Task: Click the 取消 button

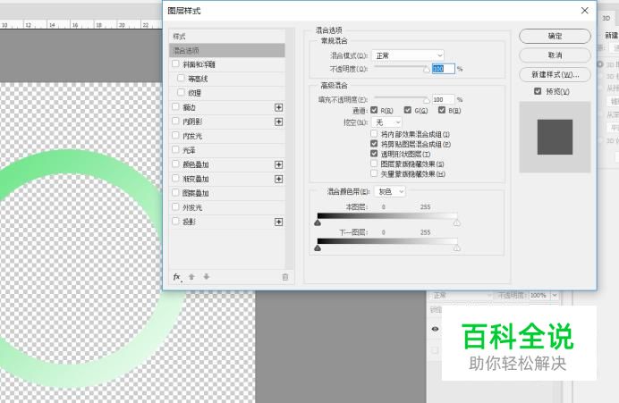Action: 555,55
